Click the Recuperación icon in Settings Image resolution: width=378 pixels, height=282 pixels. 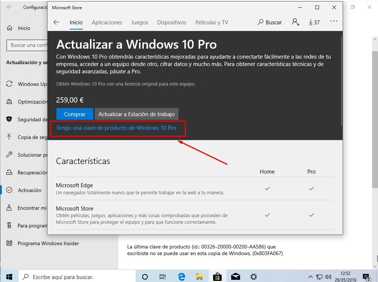[x=9, y=173]
